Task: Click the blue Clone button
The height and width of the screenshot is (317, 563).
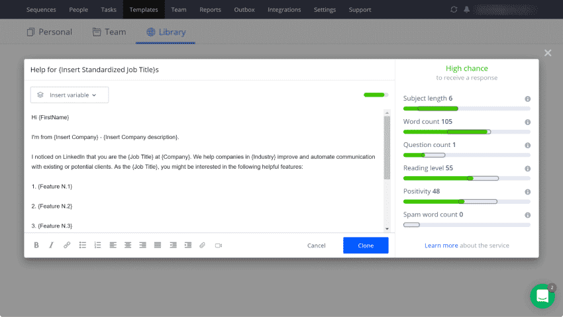Action: click(x=366, y=246)
